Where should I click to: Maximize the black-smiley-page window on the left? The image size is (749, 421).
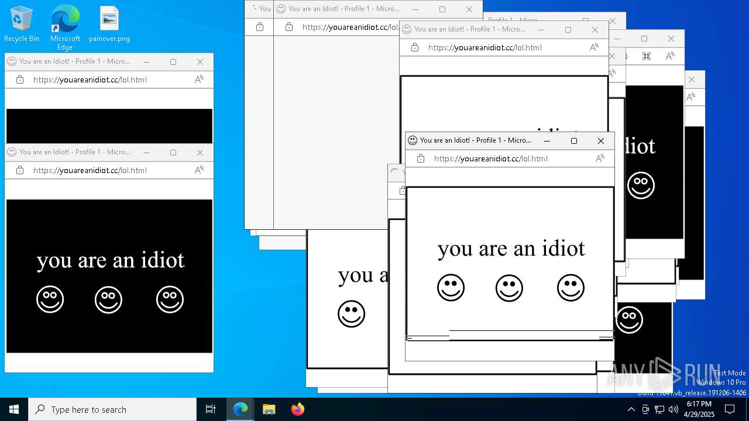click(173, 152)
